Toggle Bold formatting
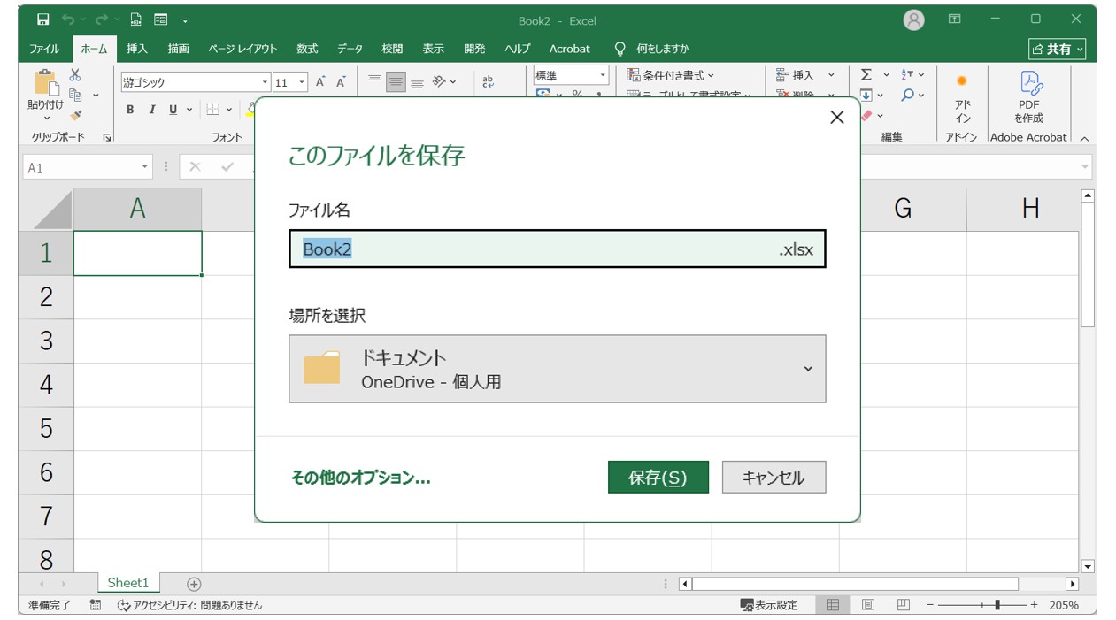The image size is (1116, 620). [130, 110]
